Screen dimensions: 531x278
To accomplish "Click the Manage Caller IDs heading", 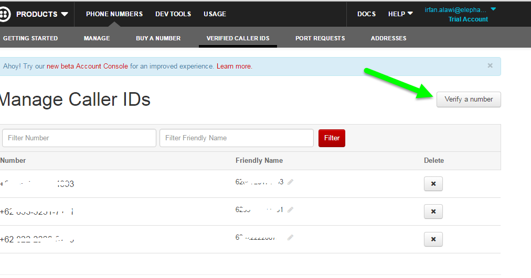I will coord(75,99).
